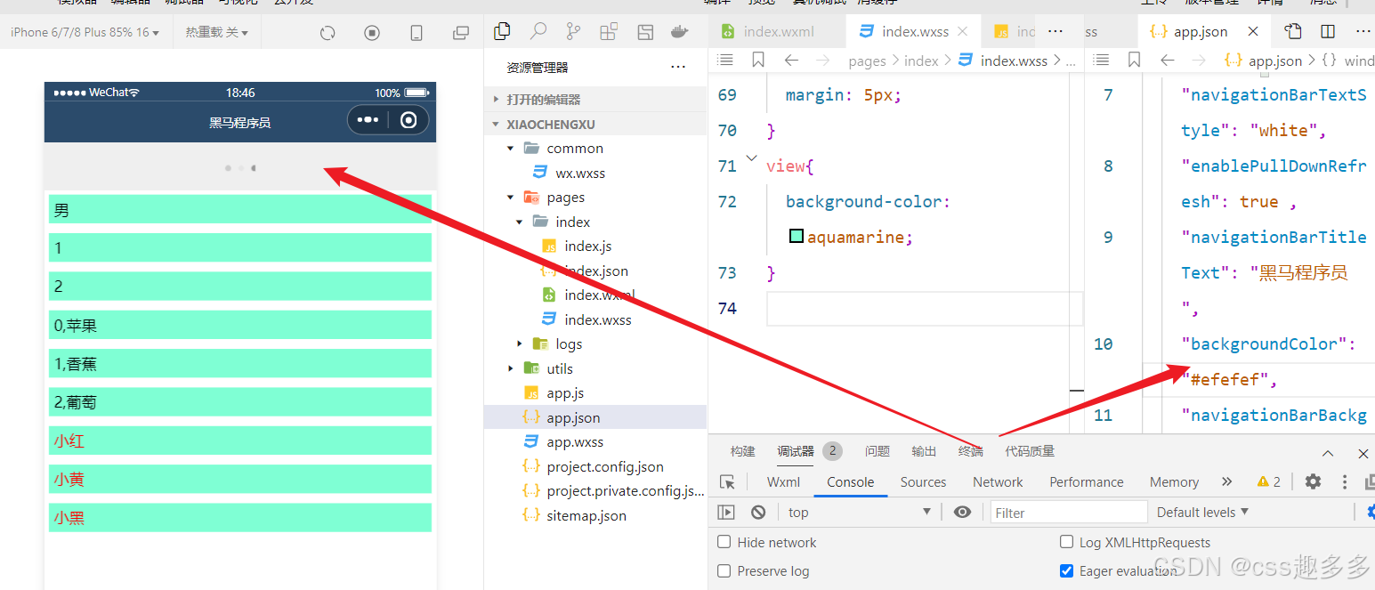Click the save-layout icon beside Extensions icon
The height and width of the screenshot is (590, 1375).
(x=645, y=32)
